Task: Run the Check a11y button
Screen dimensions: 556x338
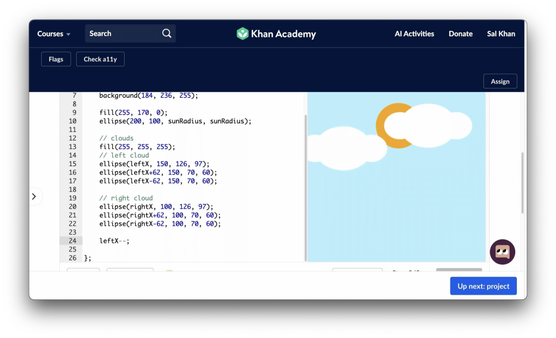Action: 100,59
